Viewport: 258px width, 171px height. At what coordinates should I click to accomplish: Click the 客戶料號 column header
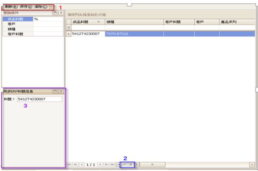point(179,22)
